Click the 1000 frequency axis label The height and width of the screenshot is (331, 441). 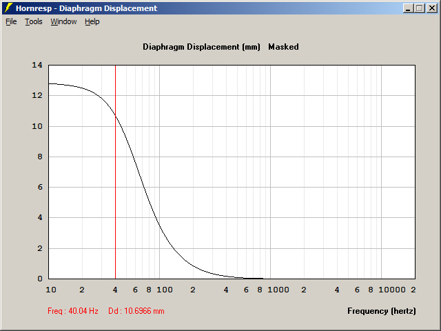click(278, 290)
